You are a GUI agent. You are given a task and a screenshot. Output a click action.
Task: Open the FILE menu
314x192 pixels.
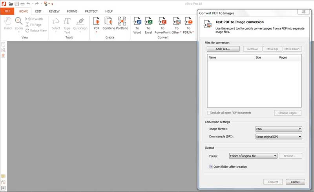pyautogui.click(x=7, y=11)
